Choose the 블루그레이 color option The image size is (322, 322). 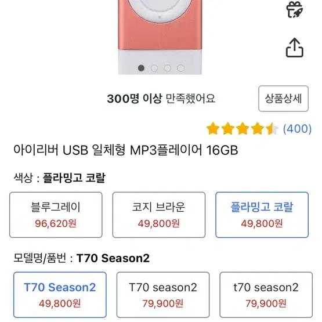[56, 215]
